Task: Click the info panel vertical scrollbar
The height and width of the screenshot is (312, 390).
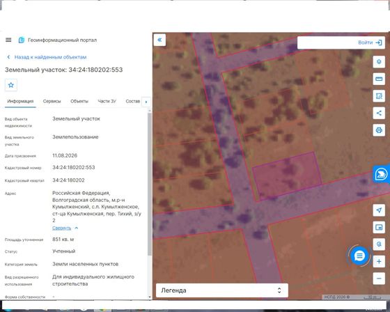Action: click(150, 184)
